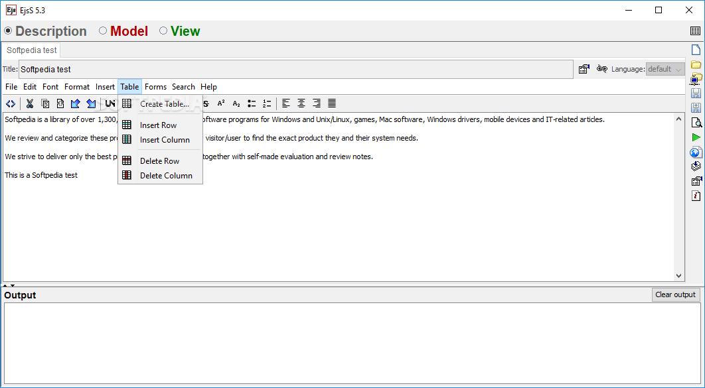Run the simulation with green play

696,137
